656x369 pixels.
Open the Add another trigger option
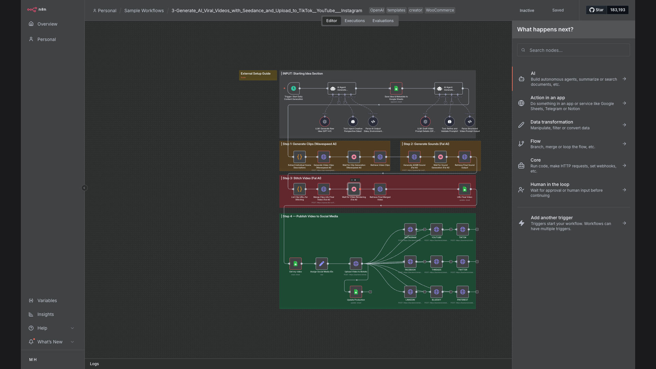click(573, 223)
